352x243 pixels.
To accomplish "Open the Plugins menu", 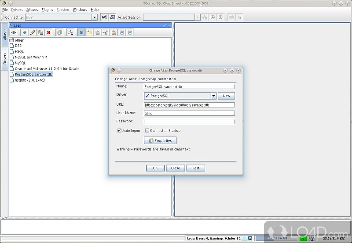I will pyautogui.click(x=48, y=10).
